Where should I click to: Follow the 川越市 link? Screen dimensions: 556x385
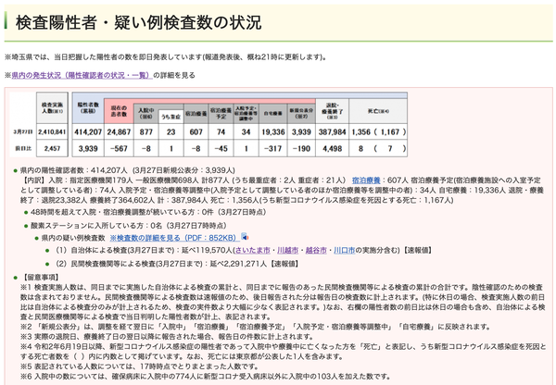tap(287, 250)
